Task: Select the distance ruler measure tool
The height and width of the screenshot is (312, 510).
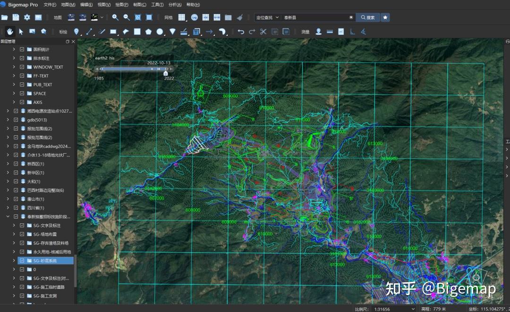Action: tap(330, 32)
